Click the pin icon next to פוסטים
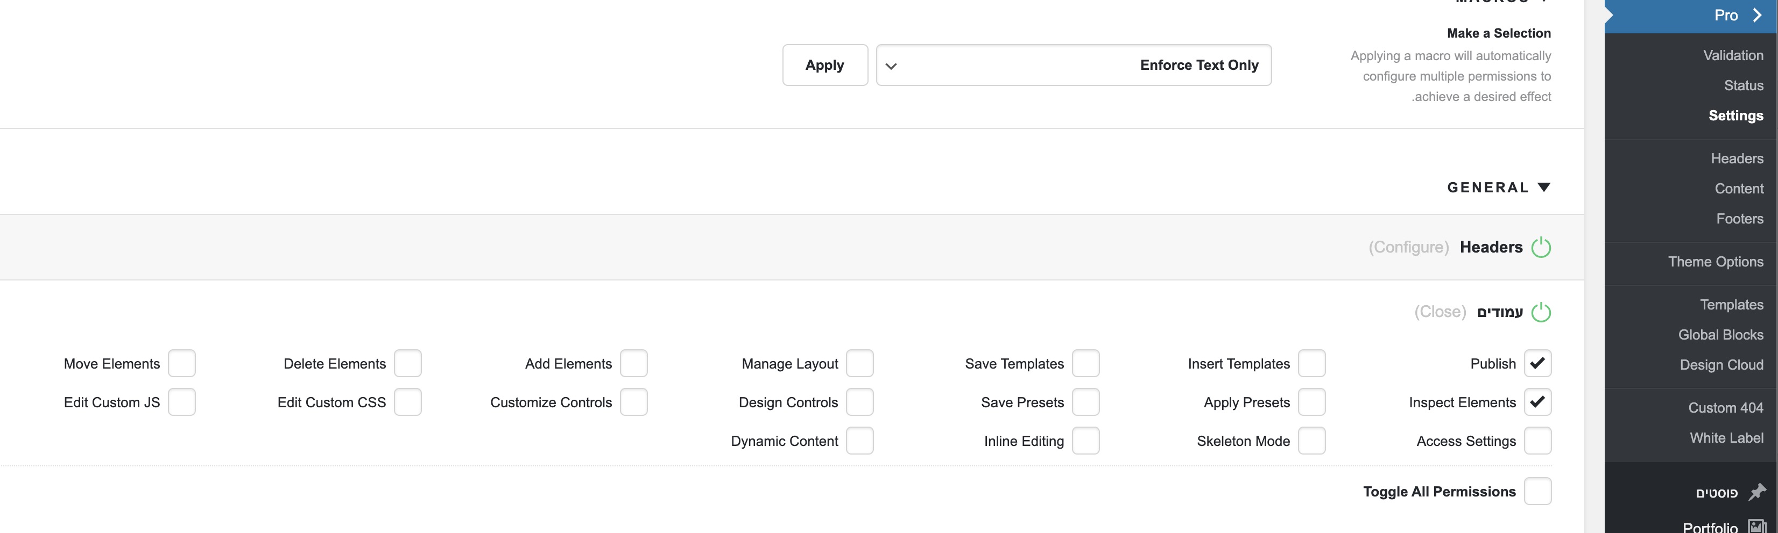This screenshot has height=533, width=1778. coord(1756,492)
